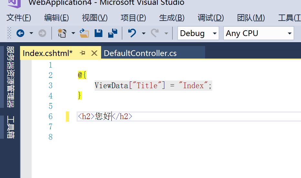Click the Redo arrow icon
The width and height of the screenshot is (301, 178).
(155, 33)
